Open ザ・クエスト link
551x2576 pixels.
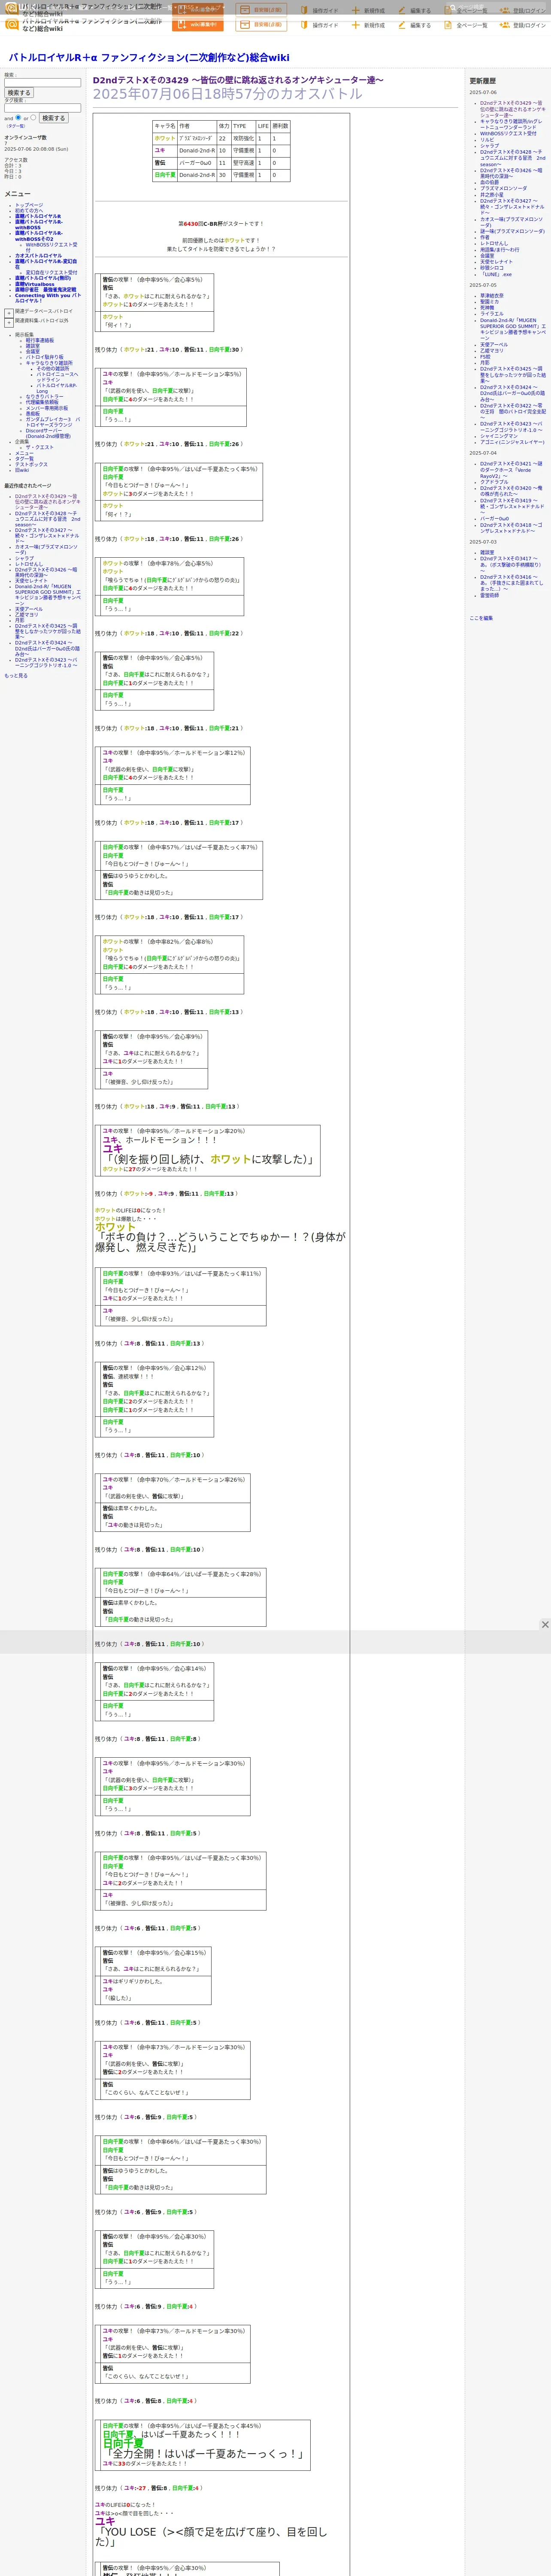click(x=40, y=447)
